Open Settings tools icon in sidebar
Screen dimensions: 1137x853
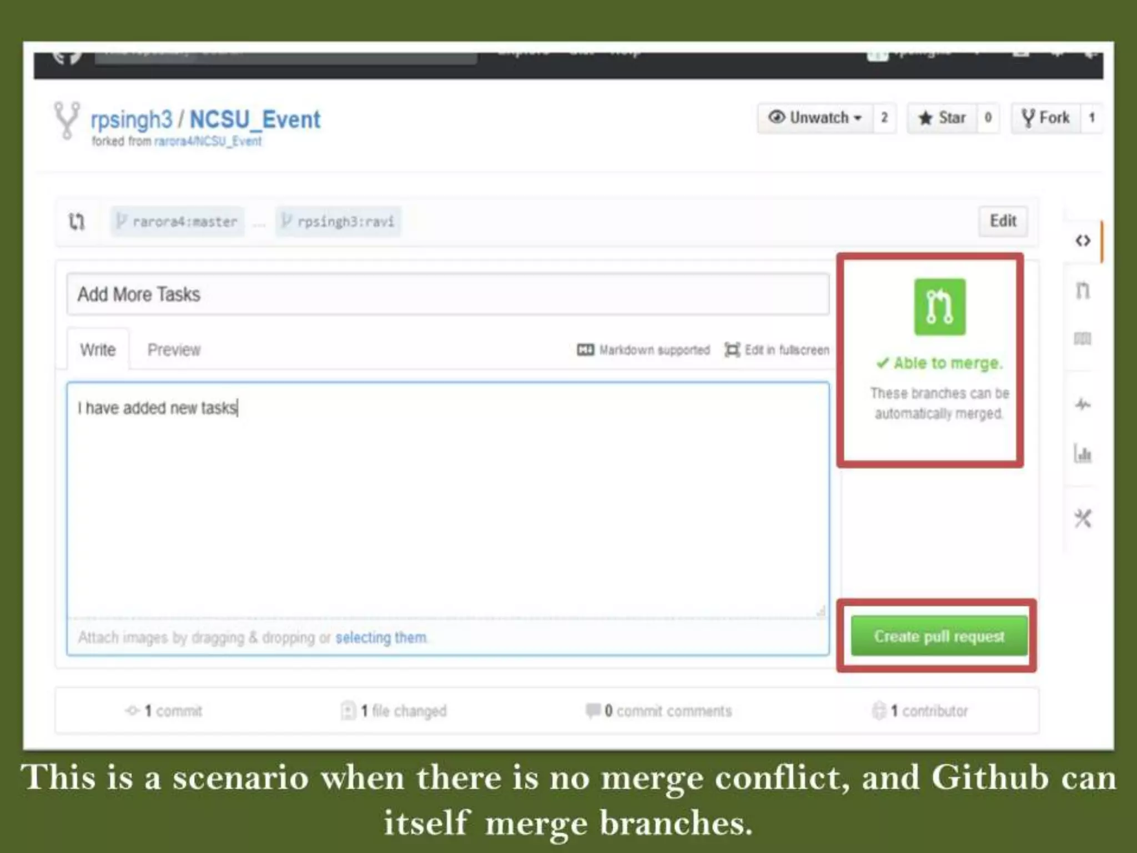tap(1083, 519)
